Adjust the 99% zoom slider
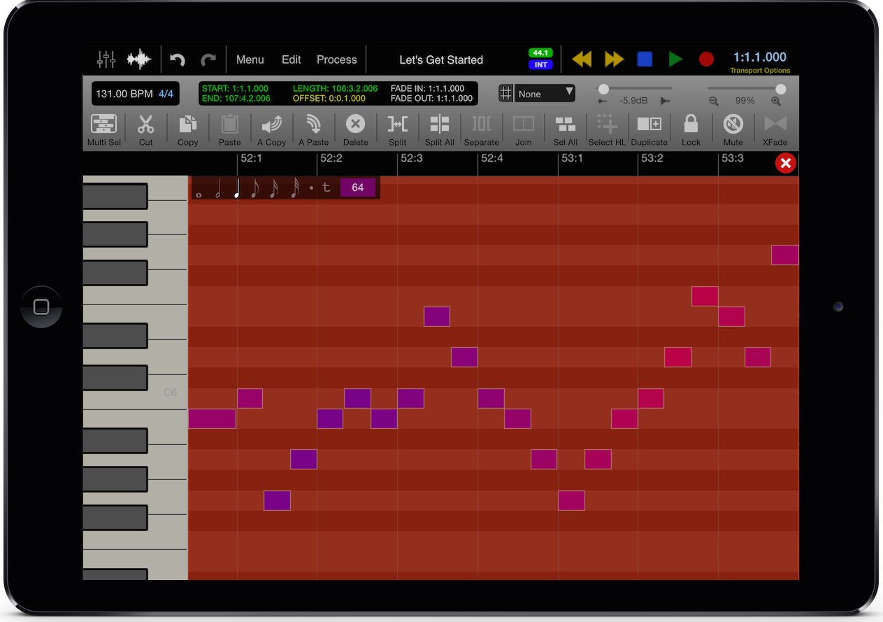 747,89
